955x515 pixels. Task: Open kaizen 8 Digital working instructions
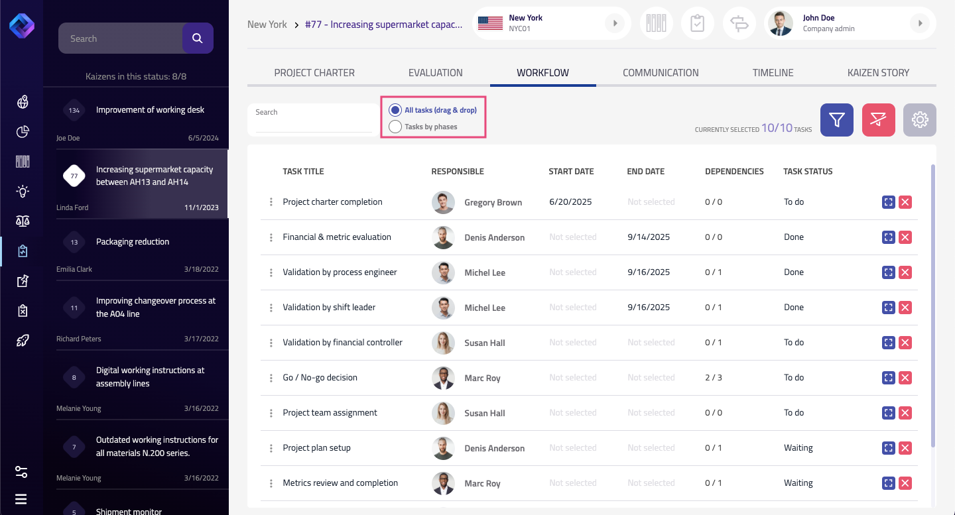pyautogui.click(x=136, y=384)
